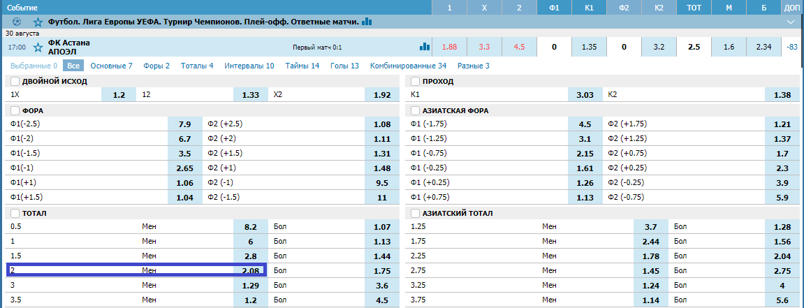Select main-line handicap K1 odds 1.35

tap(589, 47)
